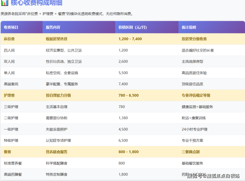
Task: Click the 单人间 row label
Action: pos(9,73)
